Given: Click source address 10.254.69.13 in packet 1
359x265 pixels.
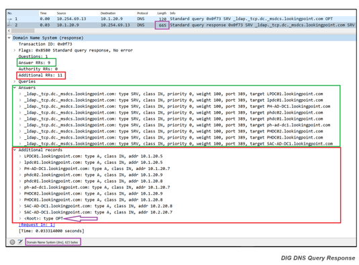Looking at the screenshot, I should (71, 19).
